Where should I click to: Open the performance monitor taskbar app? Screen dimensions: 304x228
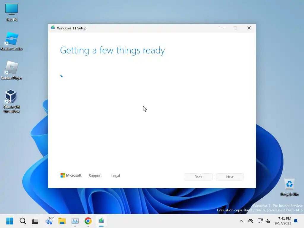coord(75,221)
